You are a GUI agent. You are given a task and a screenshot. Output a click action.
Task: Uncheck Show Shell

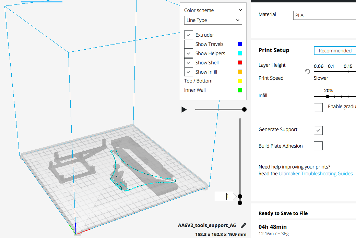click(x=189, y=63)
